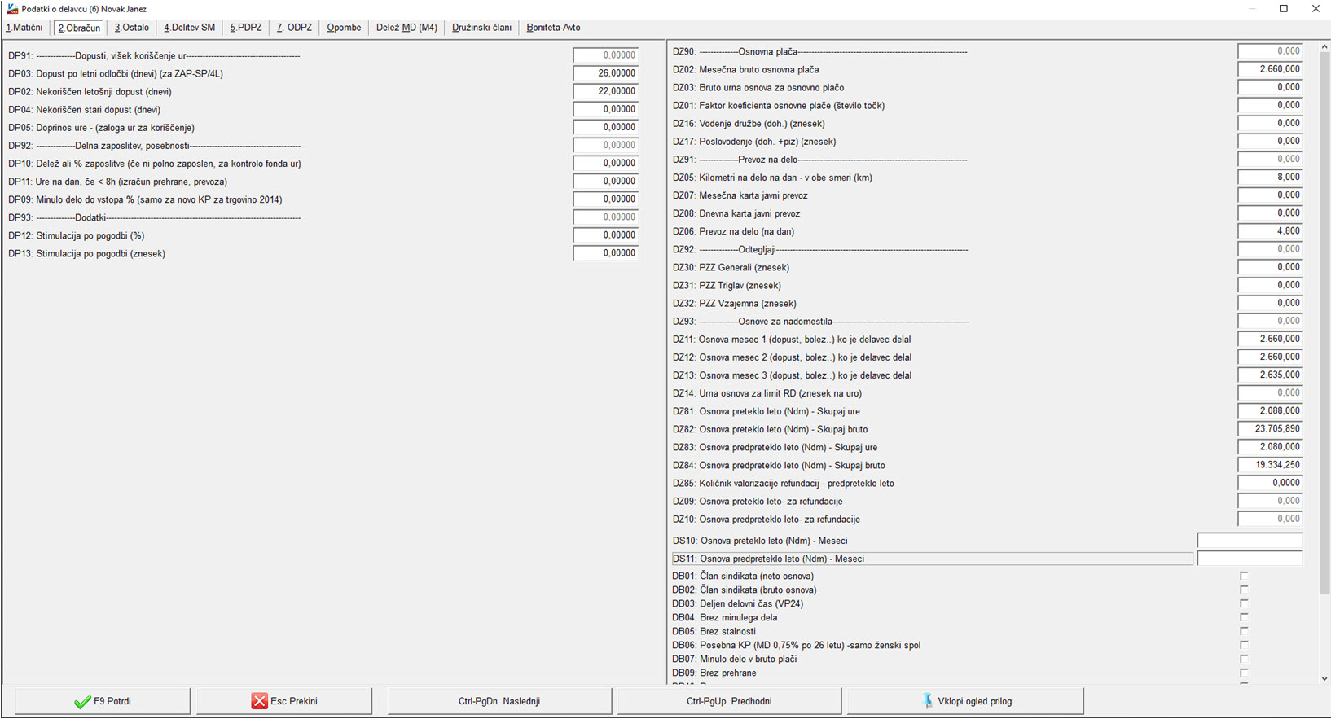This screenshot has width=1331, height=719.
Task: Enable DB02 Član sindikata (bruto osnova) checkbox
Action: coord(1244,590)
